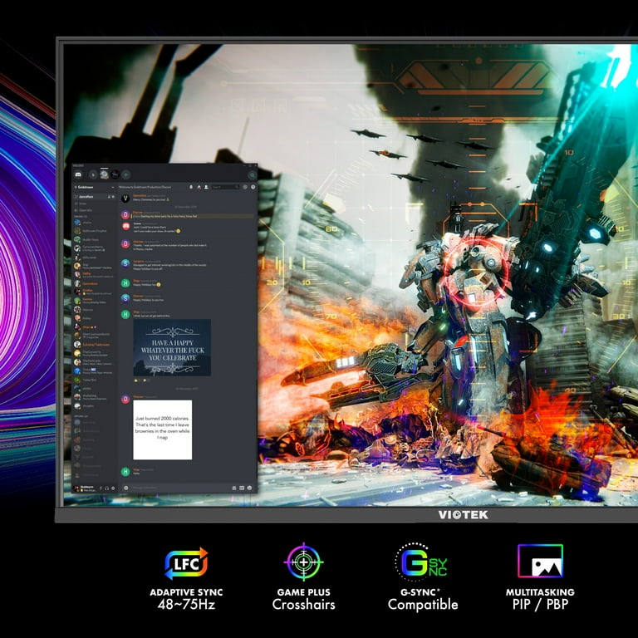Open Discord Home via the logo button
Viewport: 638px width, 638px height.
[x=78, y=174]
